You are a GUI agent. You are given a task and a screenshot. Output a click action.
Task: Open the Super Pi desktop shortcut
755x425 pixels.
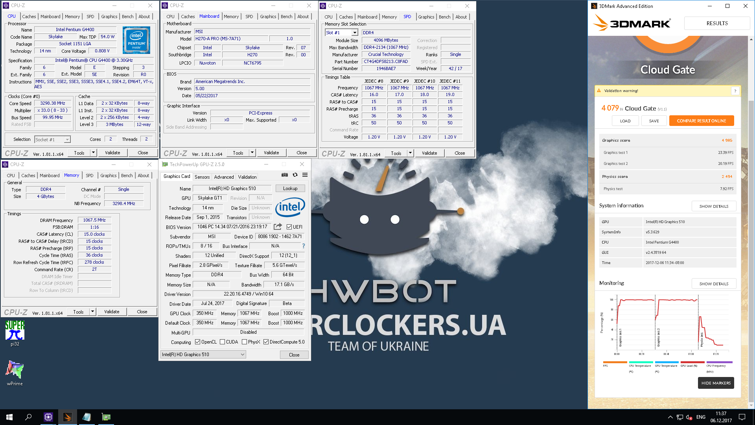[15, 333]
